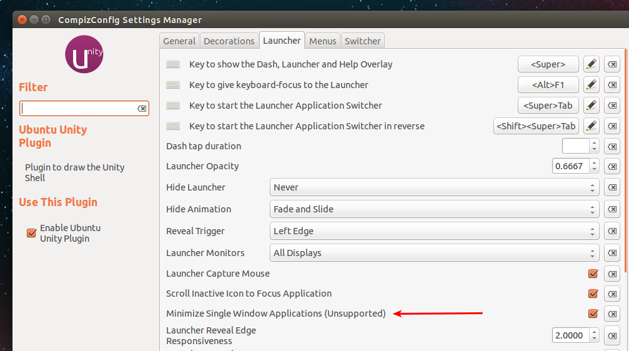
Task: Click the Dash tap duration spinner arrows
Action: pos(594,146)
